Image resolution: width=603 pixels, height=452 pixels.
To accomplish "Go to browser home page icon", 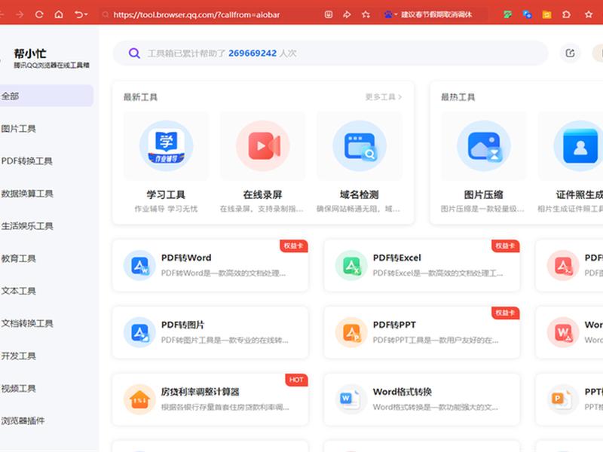I will (x=59, y=14).
